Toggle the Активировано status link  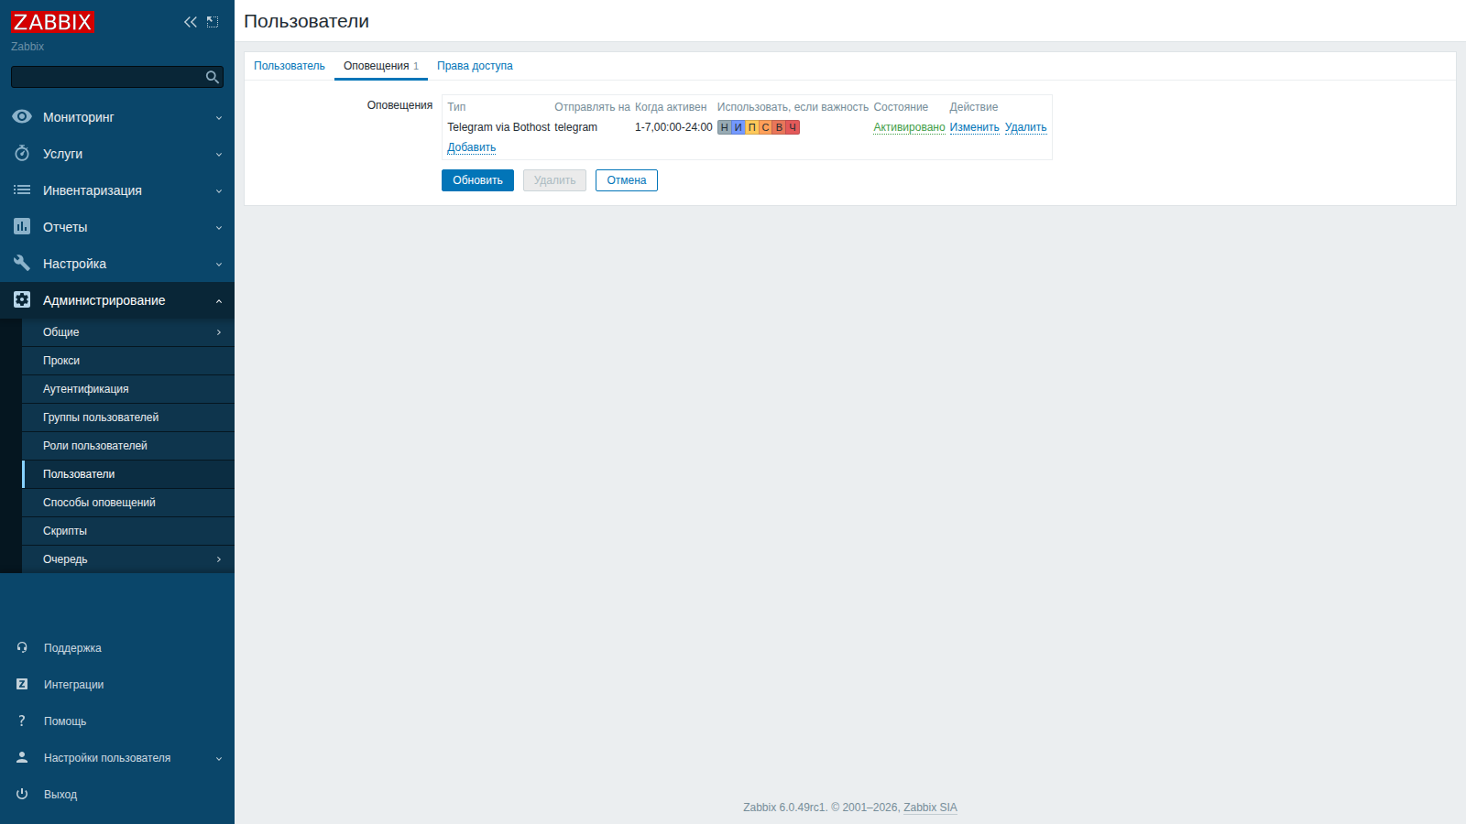[x=909, y=127]
